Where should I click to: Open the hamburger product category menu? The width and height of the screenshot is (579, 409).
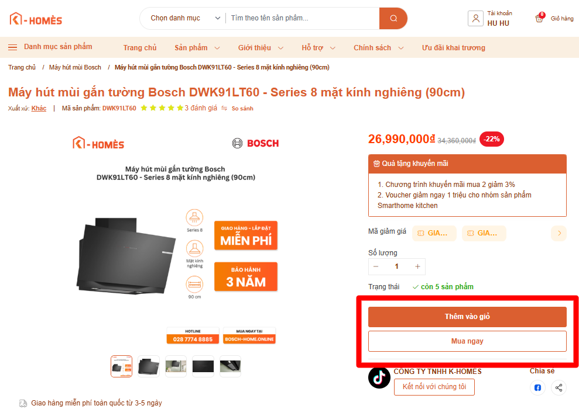[x=12, y=47]
